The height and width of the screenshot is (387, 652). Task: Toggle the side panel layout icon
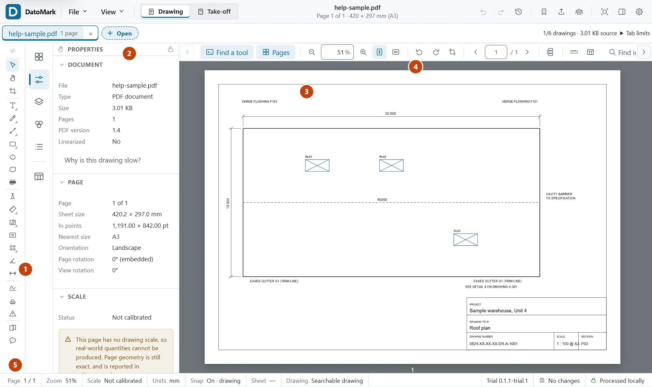pos(622,12)
